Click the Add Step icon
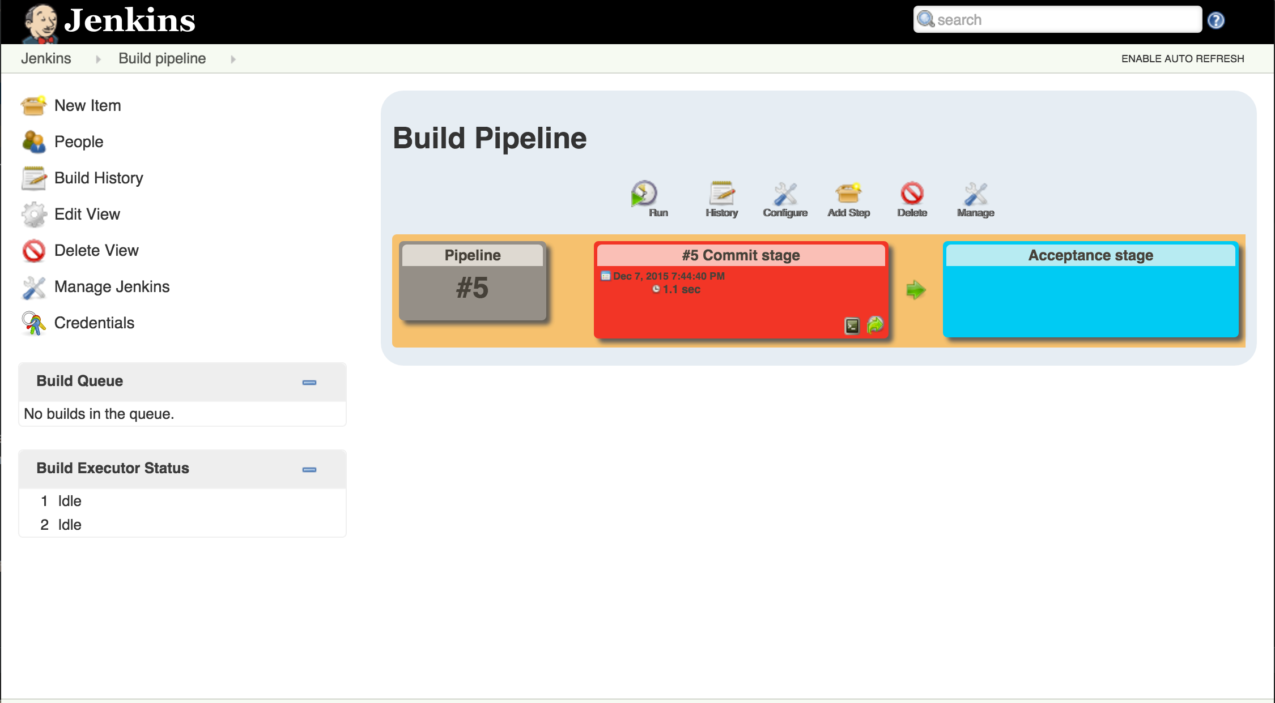This screenshot has height=703, width=1275. 848,193
